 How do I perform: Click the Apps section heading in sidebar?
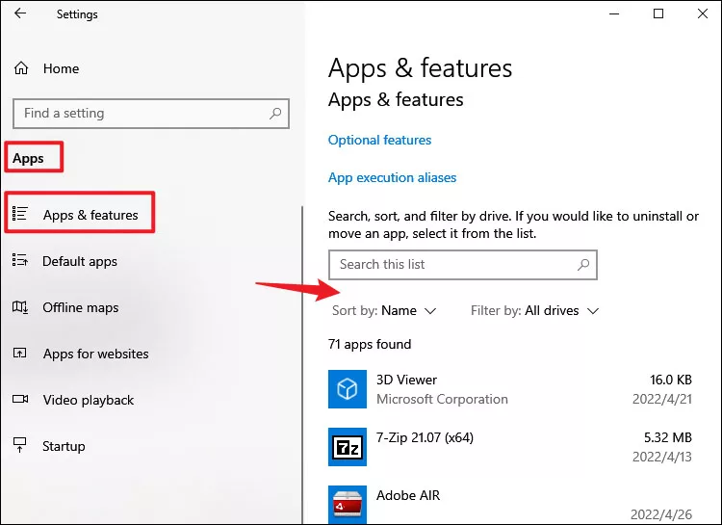[x=28, y=158]
